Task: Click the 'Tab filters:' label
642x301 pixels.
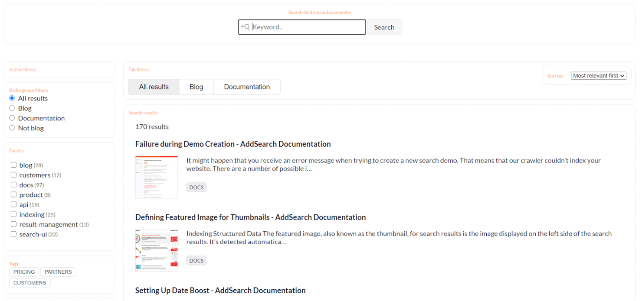Action: tap(139, 69)
